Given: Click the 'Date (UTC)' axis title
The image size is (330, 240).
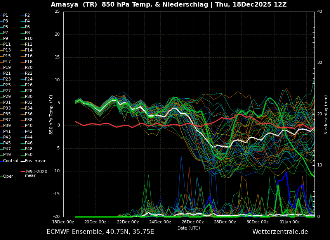Looking at the screenshot, I should coord(189,228).
